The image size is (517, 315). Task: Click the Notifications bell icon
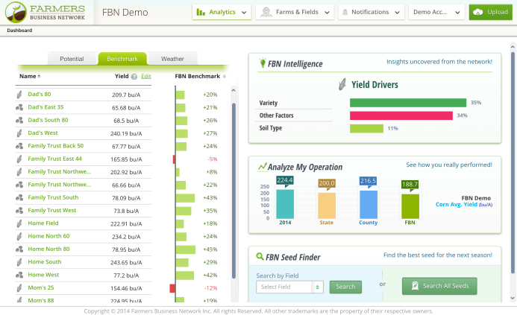coord(345,13)
